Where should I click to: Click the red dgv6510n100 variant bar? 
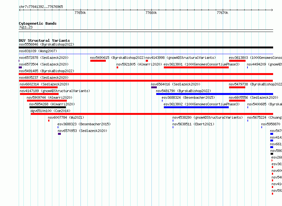[152, 114]
